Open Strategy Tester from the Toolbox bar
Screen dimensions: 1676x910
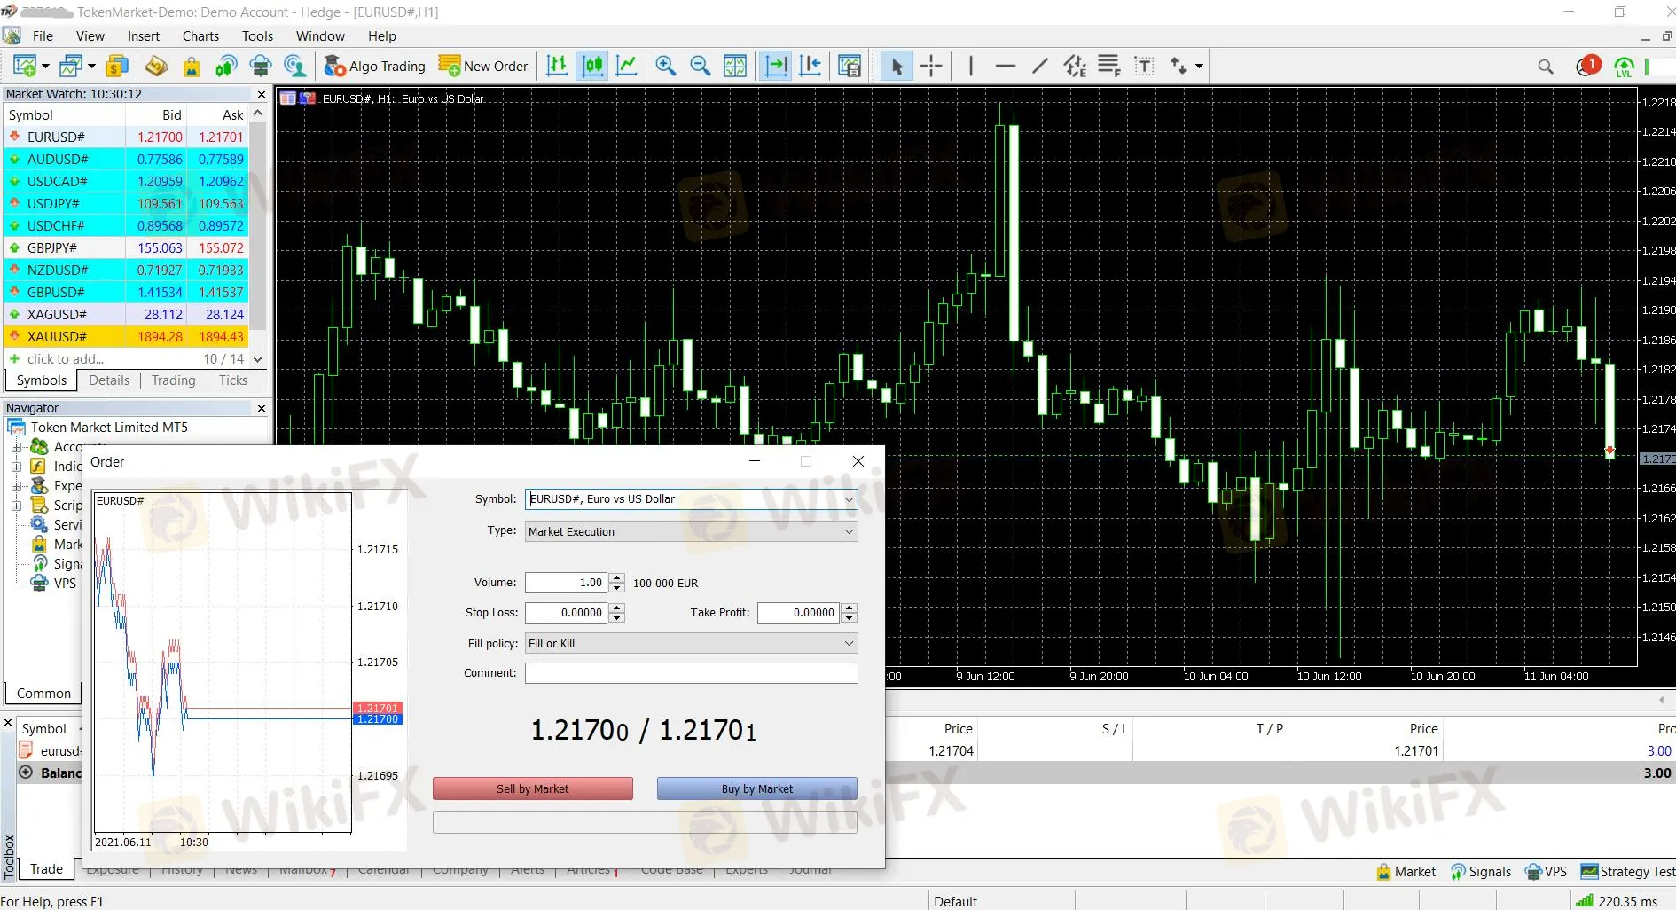click(x=1629, y=872)
